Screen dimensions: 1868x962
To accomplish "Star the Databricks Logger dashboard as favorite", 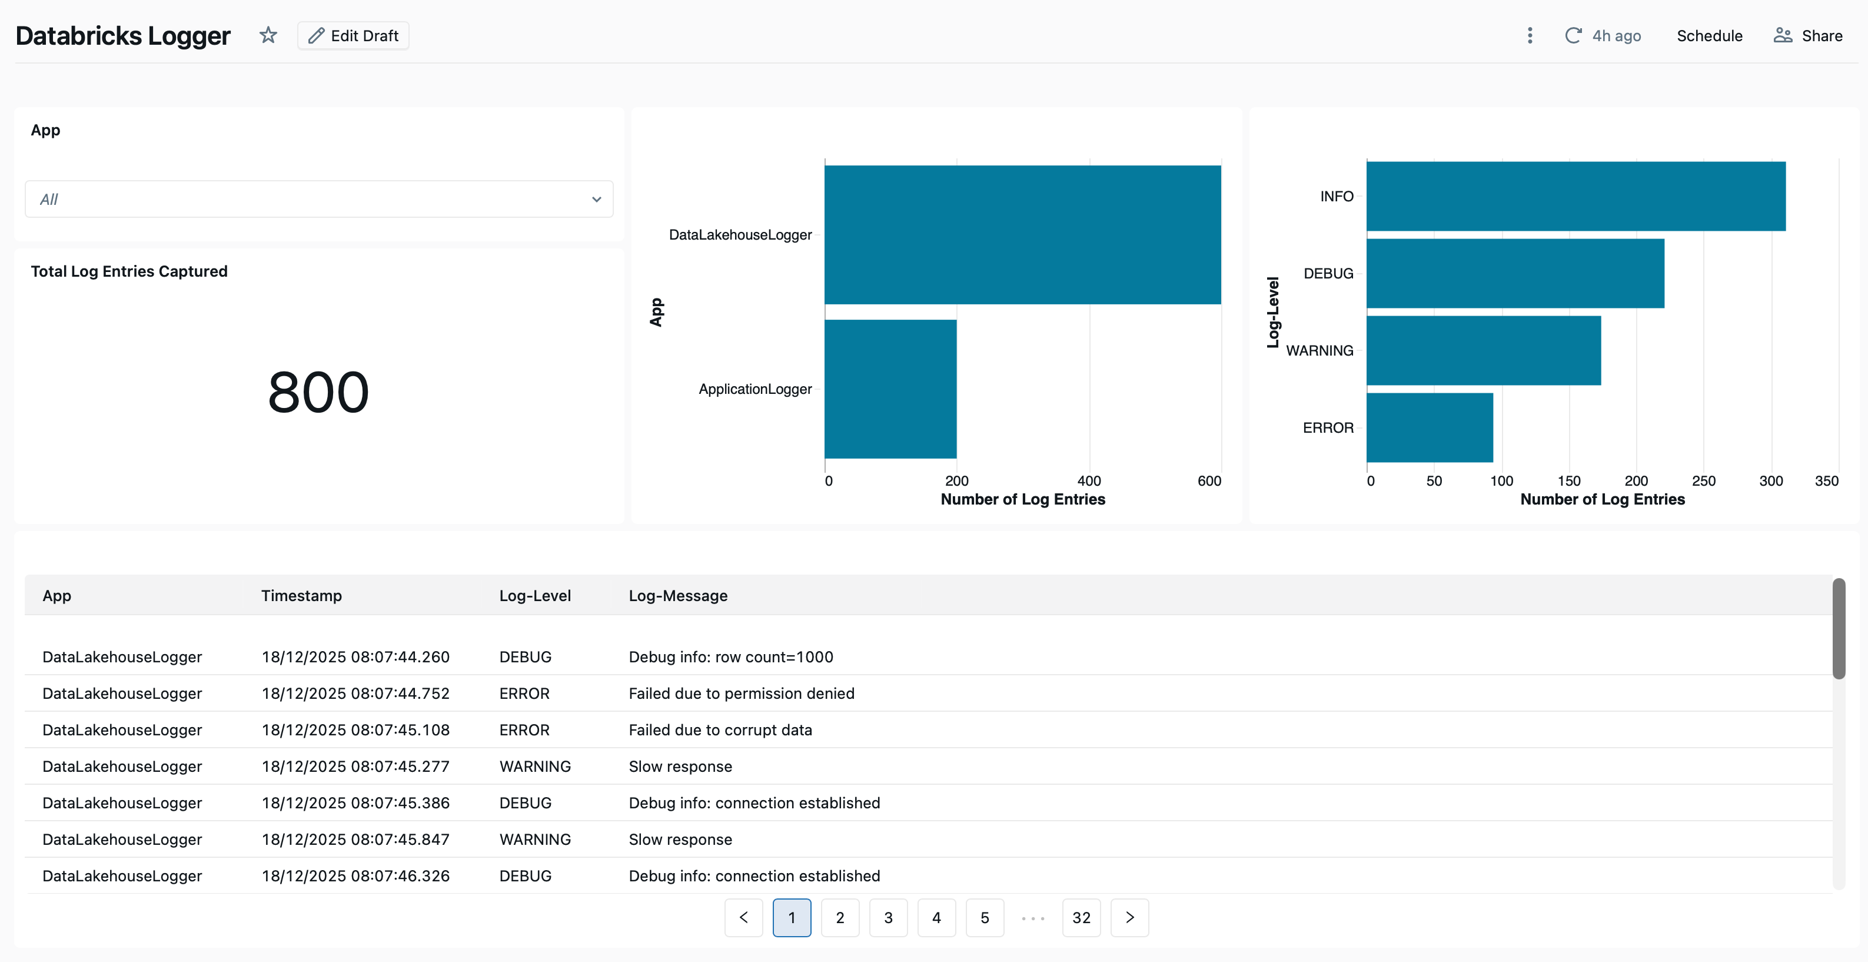I will (x=268, y=35).
